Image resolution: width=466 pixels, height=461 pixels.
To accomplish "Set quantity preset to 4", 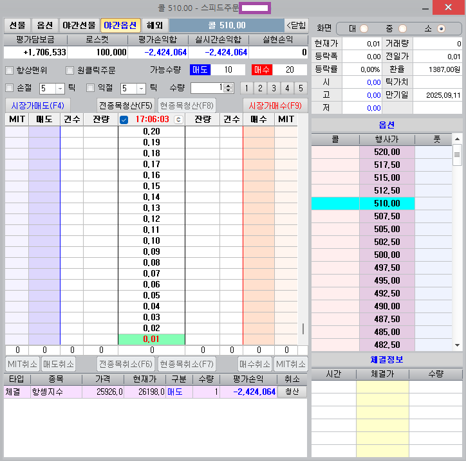I will [287, 88].
